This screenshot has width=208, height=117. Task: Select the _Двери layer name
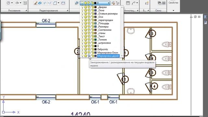(x=102, y=7)
